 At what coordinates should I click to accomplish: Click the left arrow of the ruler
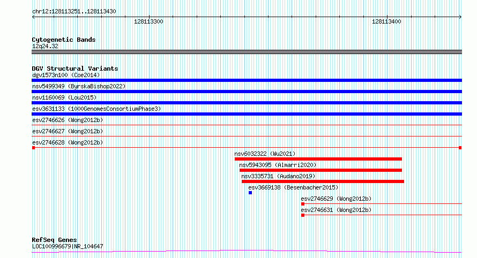click(x=33, y=17)
